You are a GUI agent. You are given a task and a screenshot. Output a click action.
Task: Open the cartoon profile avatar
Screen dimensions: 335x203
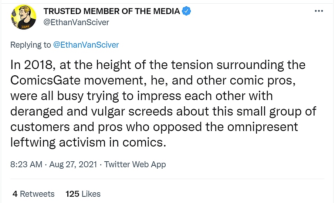23,17
